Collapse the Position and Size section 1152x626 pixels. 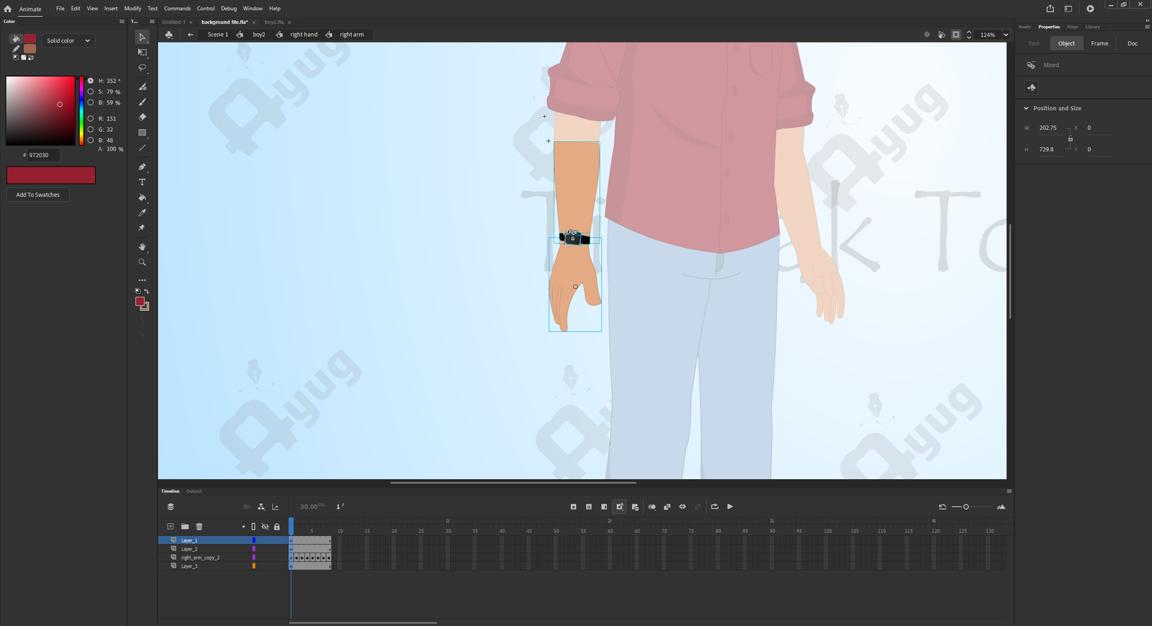click(1026, 109)
